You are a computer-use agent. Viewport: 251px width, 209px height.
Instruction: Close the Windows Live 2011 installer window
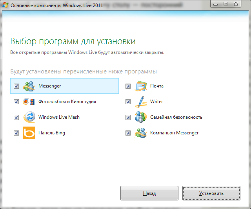click(x=236, y=4)
